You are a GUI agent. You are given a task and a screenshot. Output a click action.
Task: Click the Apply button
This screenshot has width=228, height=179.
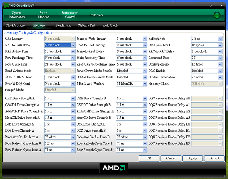(x=192, y=158)
